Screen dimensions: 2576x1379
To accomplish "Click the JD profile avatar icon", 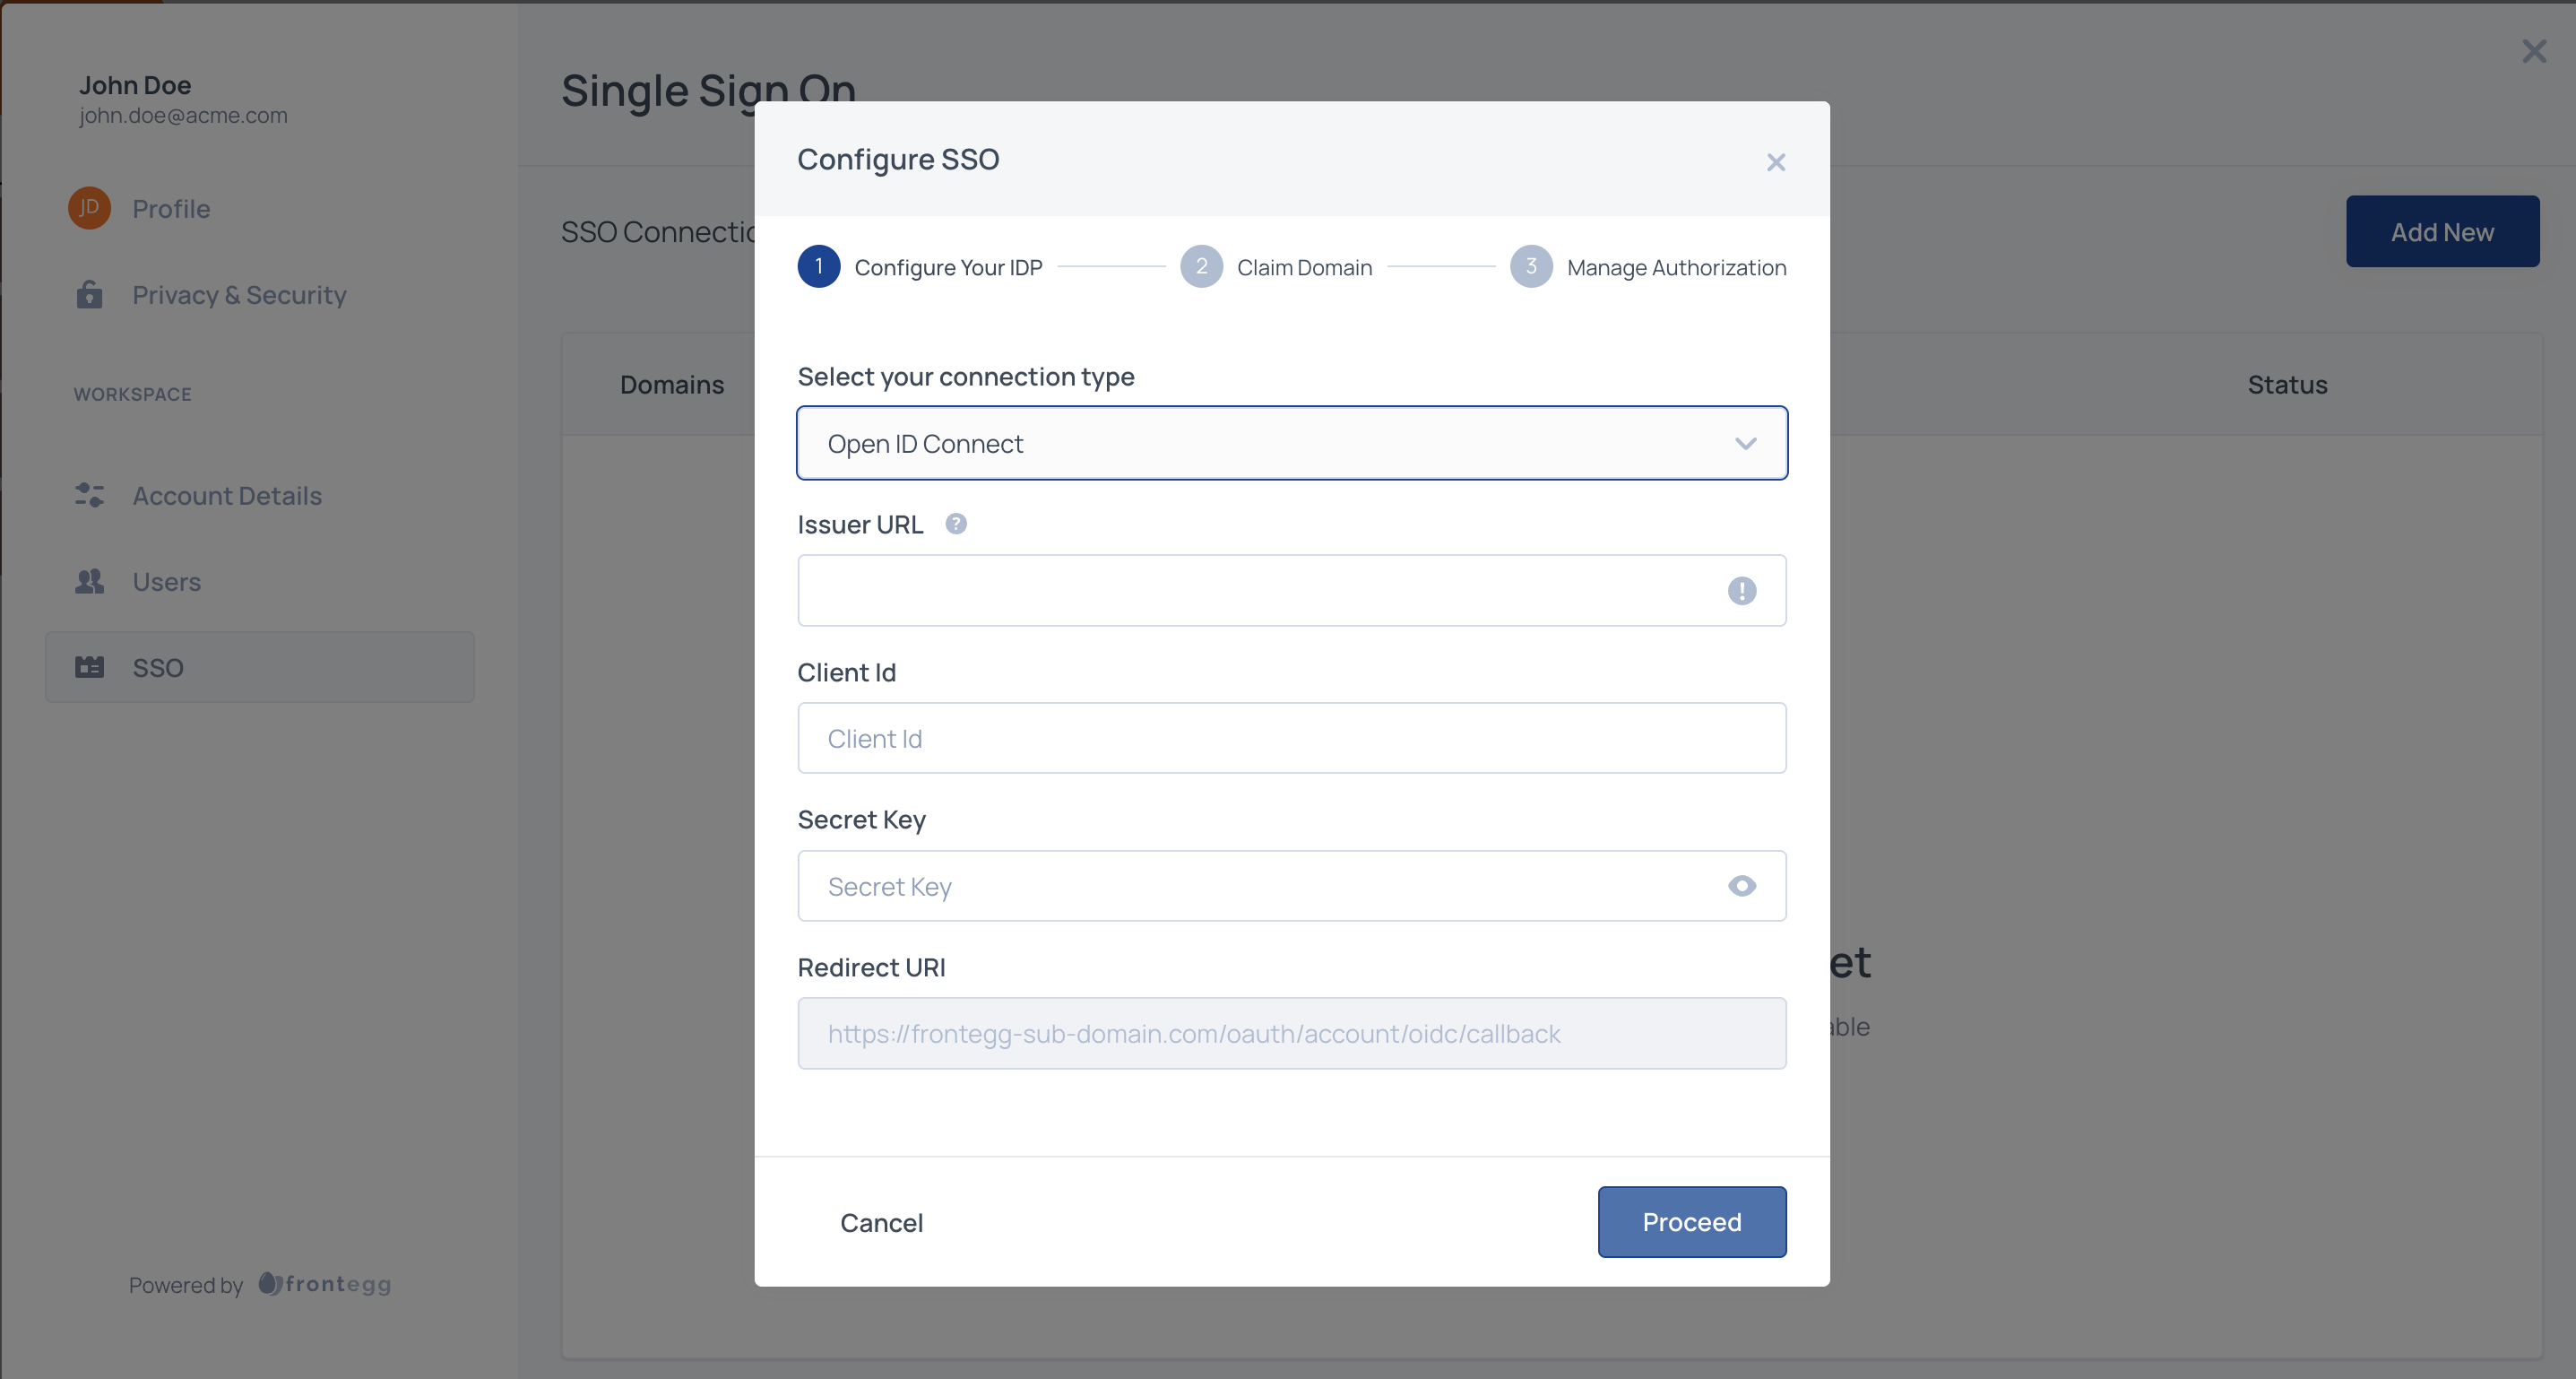I will tap(89, 208).
